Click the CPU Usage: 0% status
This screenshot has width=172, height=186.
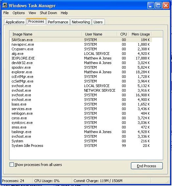tap(47, 181)
